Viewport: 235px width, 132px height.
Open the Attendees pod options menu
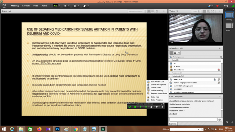coord(220,48)
